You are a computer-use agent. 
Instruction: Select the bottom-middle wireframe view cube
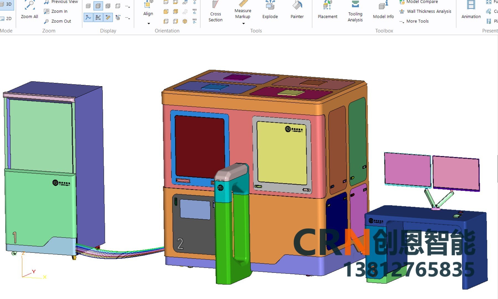point(175,21)
